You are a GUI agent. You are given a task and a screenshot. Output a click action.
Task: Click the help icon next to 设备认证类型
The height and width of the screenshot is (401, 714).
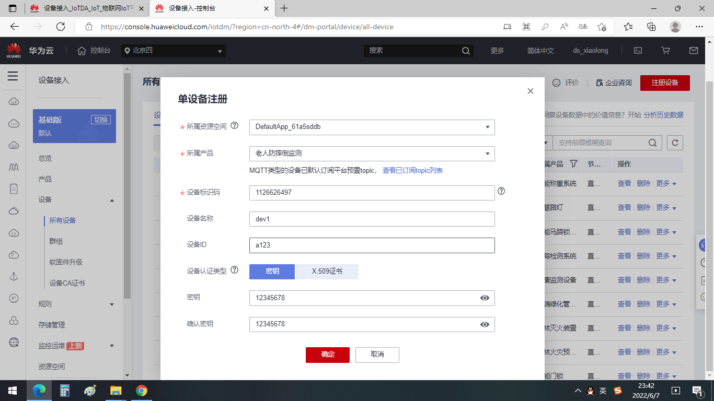click(234, 270)
